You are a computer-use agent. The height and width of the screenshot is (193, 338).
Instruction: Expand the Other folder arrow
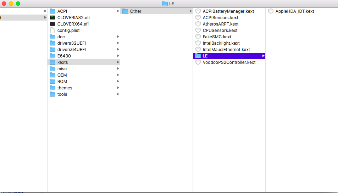(190, 11)
